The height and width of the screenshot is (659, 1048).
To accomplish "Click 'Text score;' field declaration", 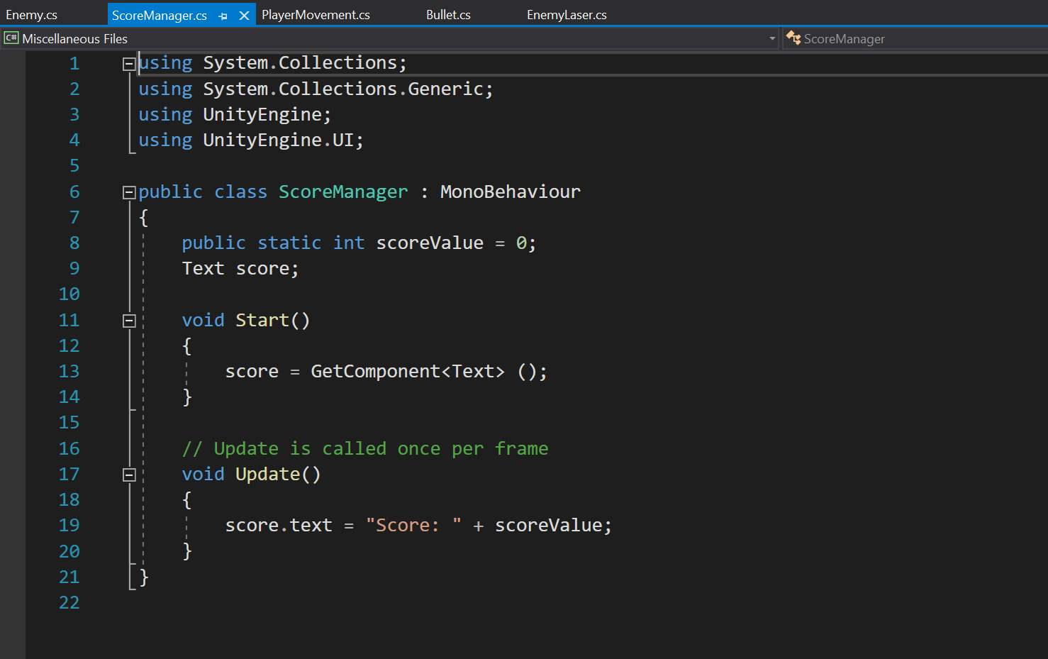I will click(x=240, y=269).
